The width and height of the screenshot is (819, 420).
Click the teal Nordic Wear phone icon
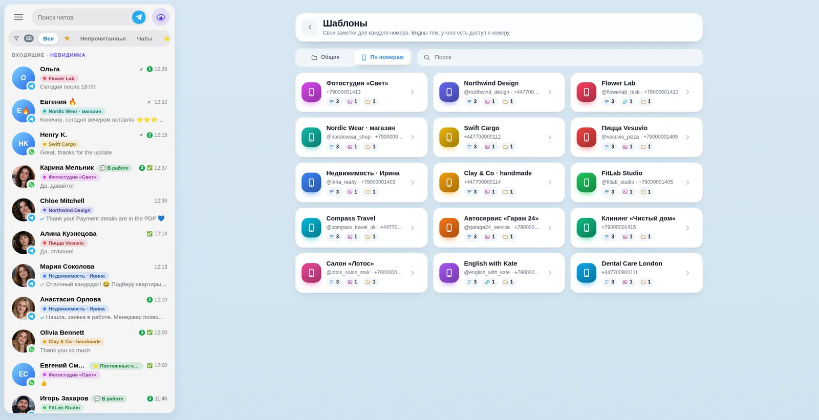pyautogui.click(x=311, y=137)
